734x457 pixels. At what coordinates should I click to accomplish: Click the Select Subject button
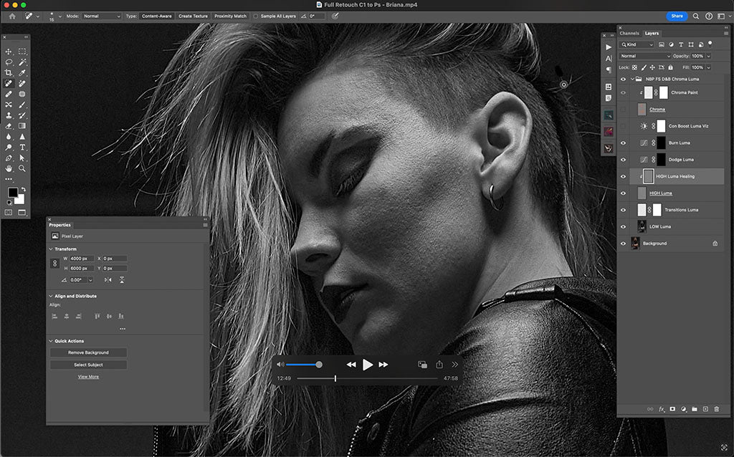point(87,364)
